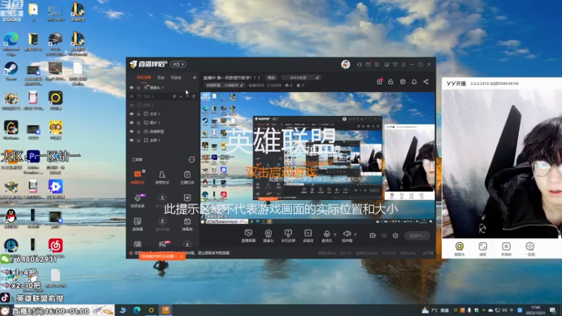Open 主播任务 tool in toolbox
The width and height of the screenshot is (562, 316).
[187, 178]
